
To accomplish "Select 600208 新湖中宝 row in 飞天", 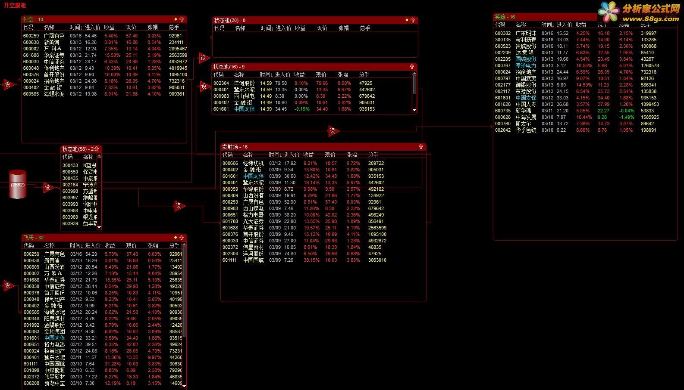I will coord(102,383).
